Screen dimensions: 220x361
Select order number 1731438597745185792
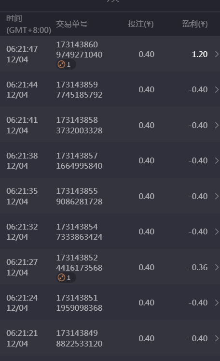(x=79, y=89)
